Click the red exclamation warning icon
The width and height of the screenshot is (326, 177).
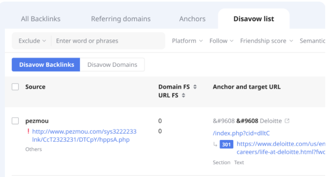click(x=28, y=131)
